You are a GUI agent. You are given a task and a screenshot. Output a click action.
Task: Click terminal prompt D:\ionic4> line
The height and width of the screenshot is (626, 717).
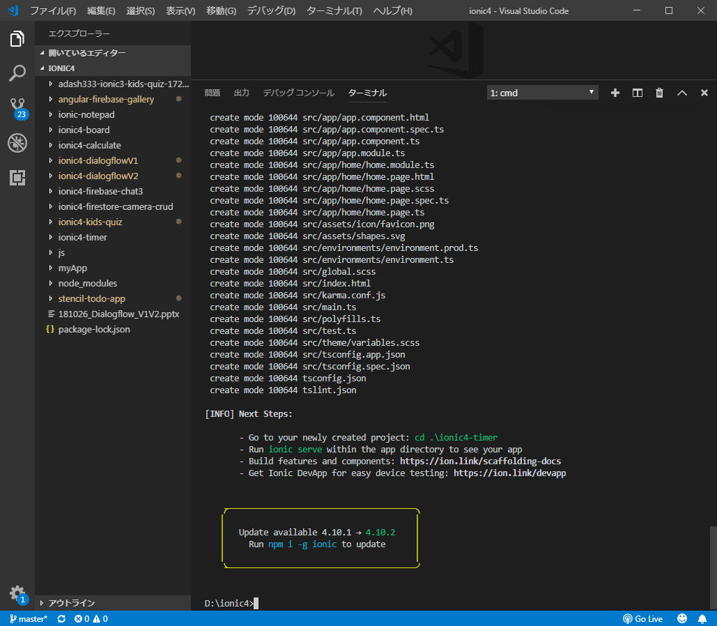click(x=231, y=603)
